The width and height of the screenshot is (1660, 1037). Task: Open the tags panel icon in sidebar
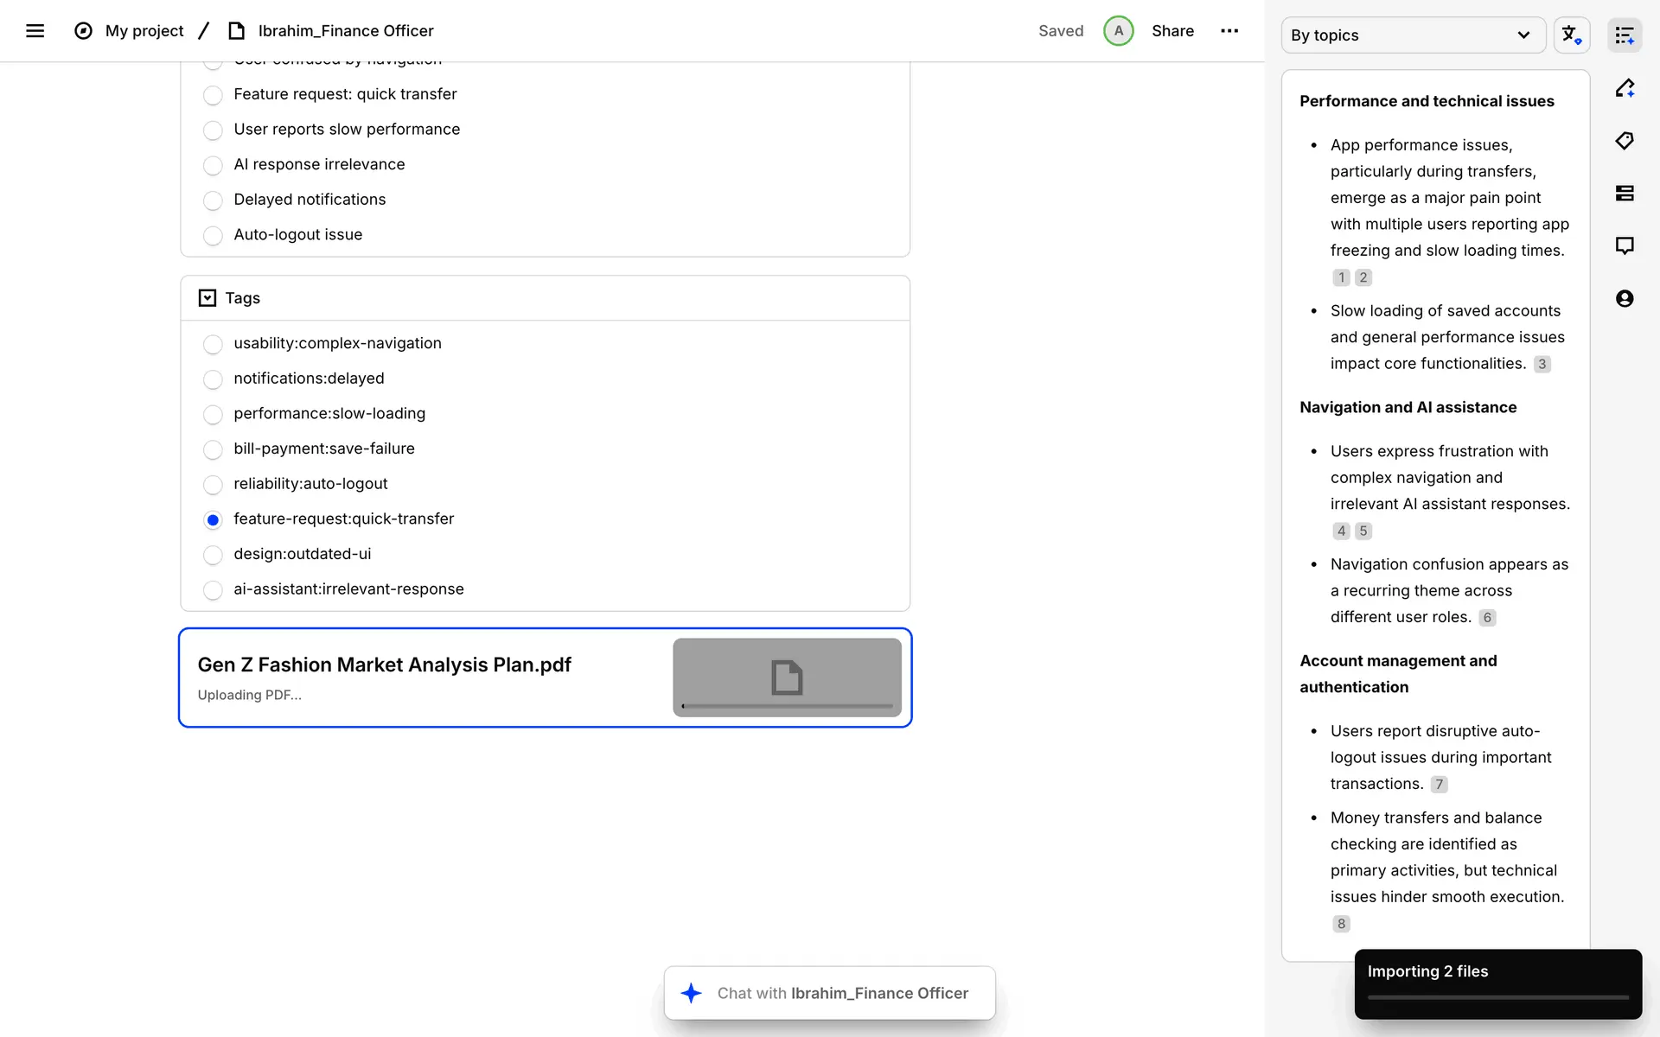coord(1625,141)
